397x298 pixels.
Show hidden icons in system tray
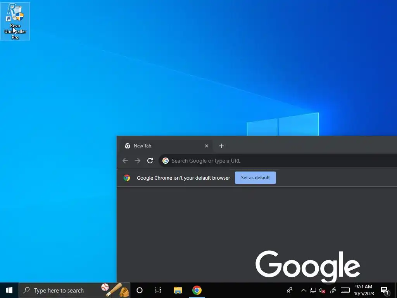click(x=303, y=290)
